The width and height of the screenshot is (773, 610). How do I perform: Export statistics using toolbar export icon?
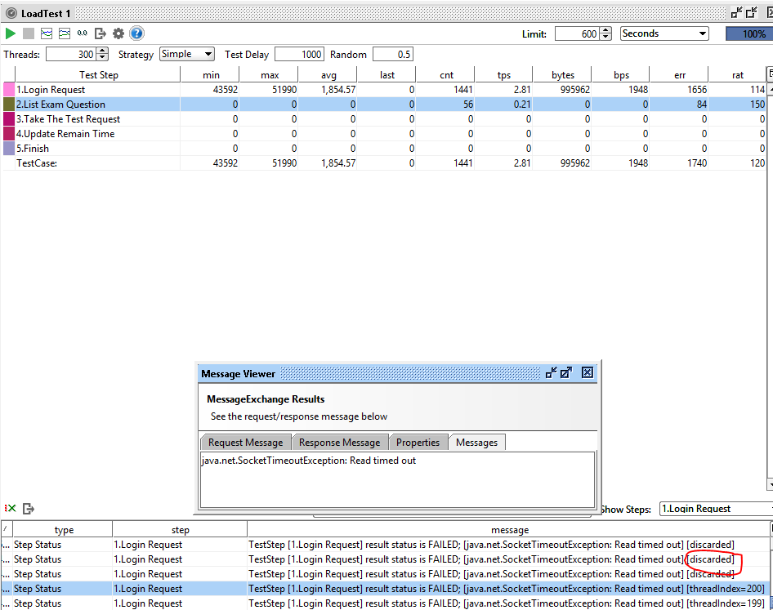101,33
